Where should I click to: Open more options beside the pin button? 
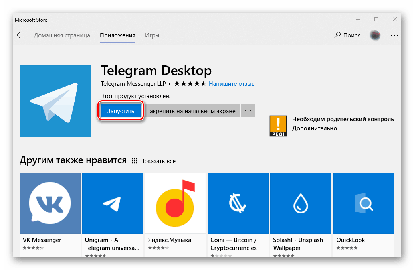[248, 111]
